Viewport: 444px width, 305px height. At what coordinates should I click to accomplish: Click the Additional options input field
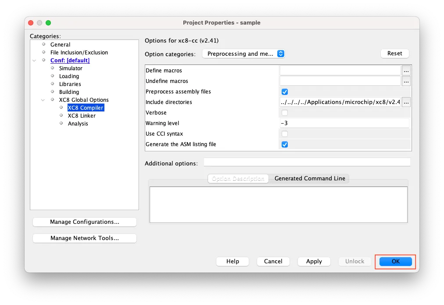pos(307,162)
